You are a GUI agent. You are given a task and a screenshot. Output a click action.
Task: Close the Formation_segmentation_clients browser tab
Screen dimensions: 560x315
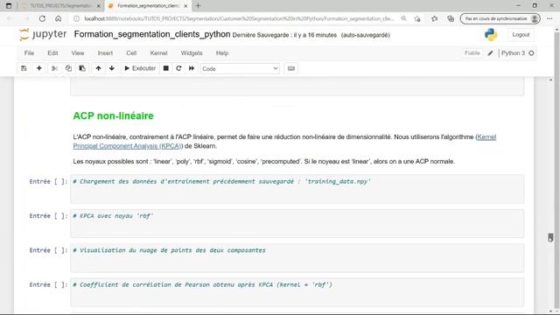pyautogui.click(x=185, y=6)
